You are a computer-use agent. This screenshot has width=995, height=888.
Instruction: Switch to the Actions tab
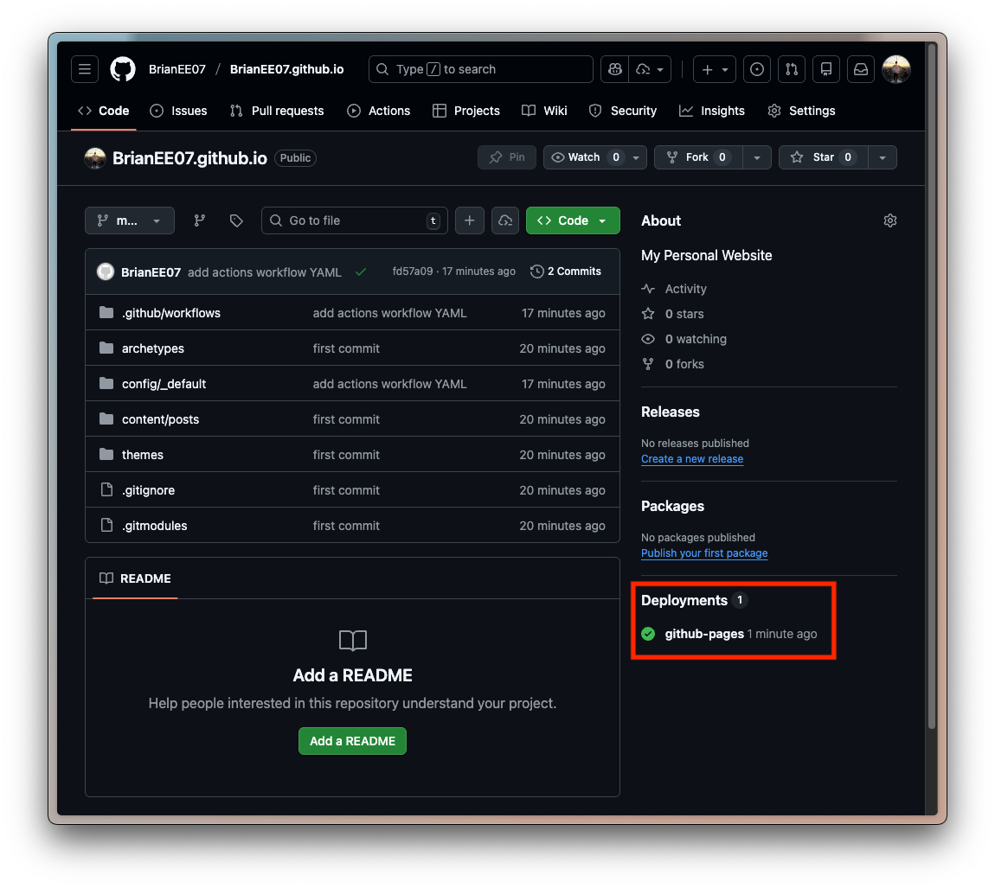(379, 111)
